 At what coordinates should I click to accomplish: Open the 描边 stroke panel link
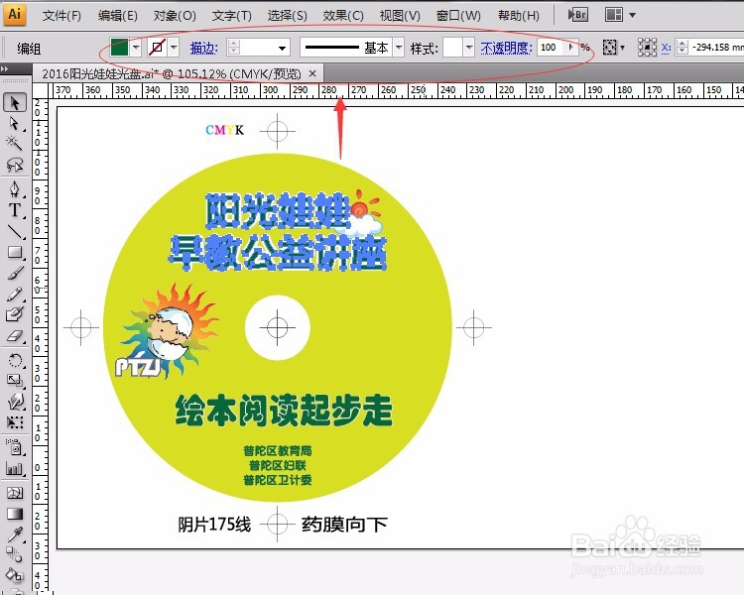(x=204, y=48)
